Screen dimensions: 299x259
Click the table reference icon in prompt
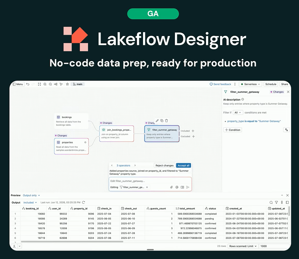coord(182,187)
